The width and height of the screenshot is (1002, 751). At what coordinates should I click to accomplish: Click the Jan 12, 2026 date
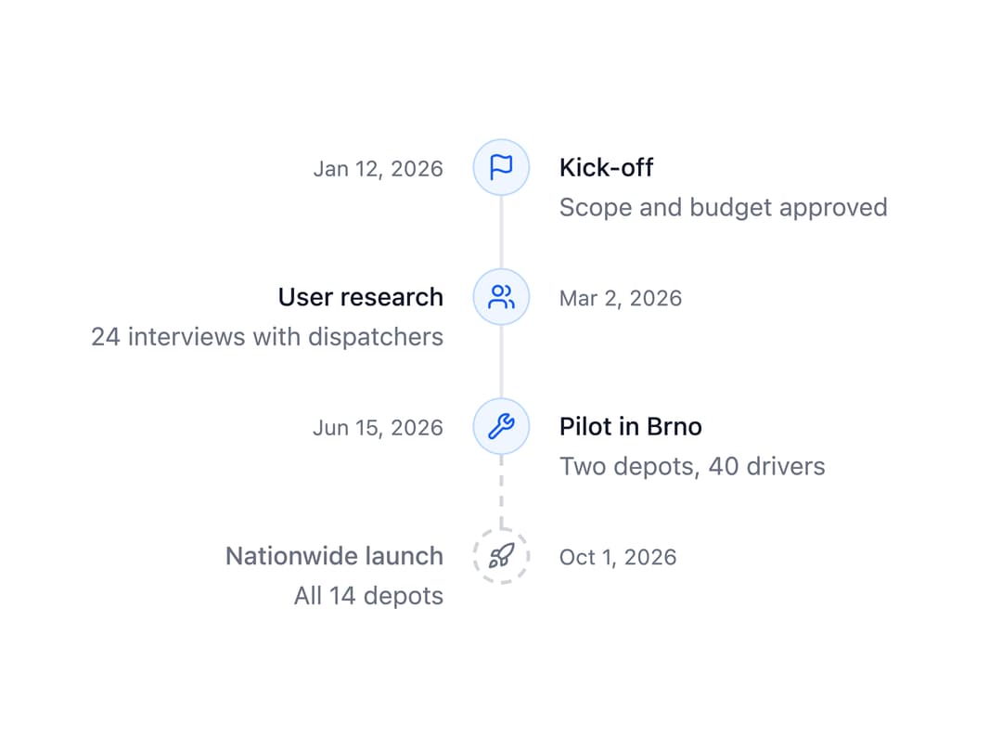pyautogui.click(x=379, y=169)
